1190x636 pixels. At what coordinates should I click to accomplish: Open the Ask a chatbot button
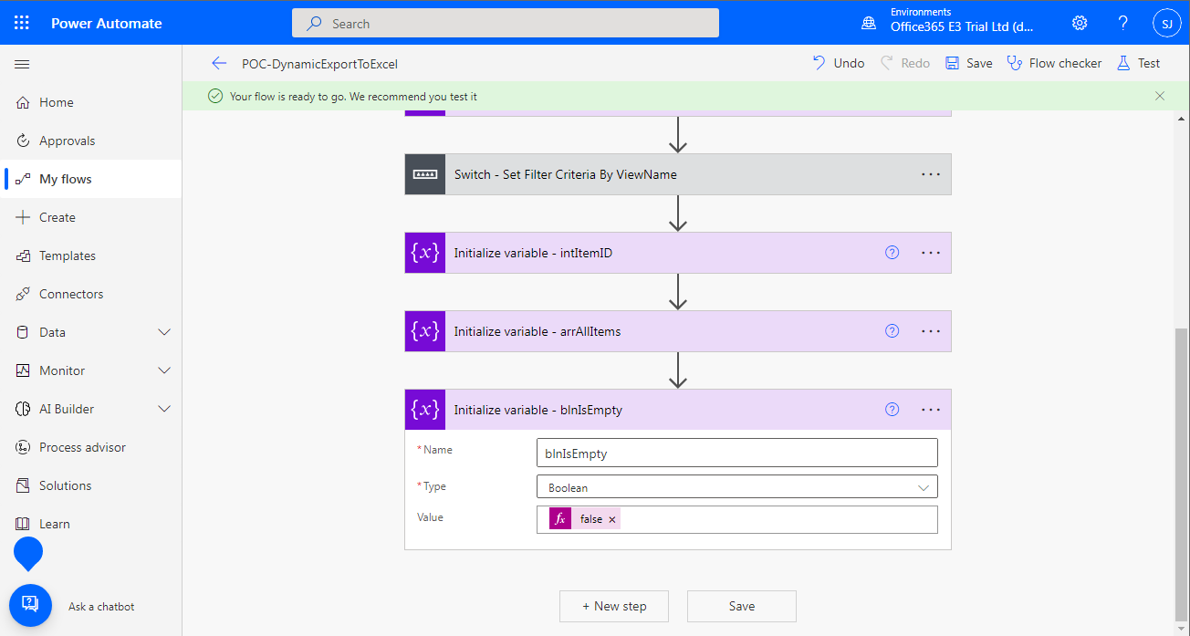pyautogui.click(x=30, y=605)
